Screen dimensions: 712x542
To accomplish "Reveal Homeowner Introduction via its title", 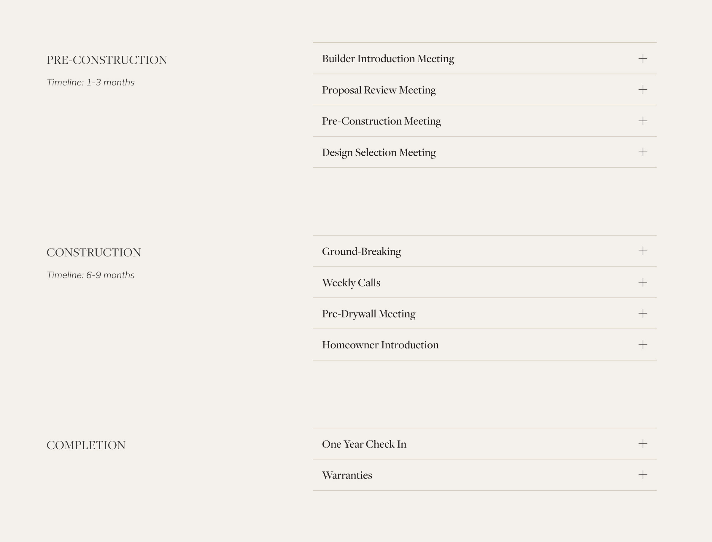I will click(x=380, y=345).
